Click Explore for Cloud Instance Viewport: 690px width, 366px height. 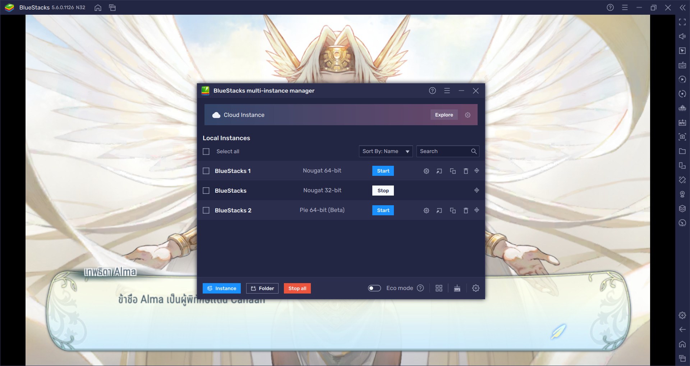coord(444,115)
